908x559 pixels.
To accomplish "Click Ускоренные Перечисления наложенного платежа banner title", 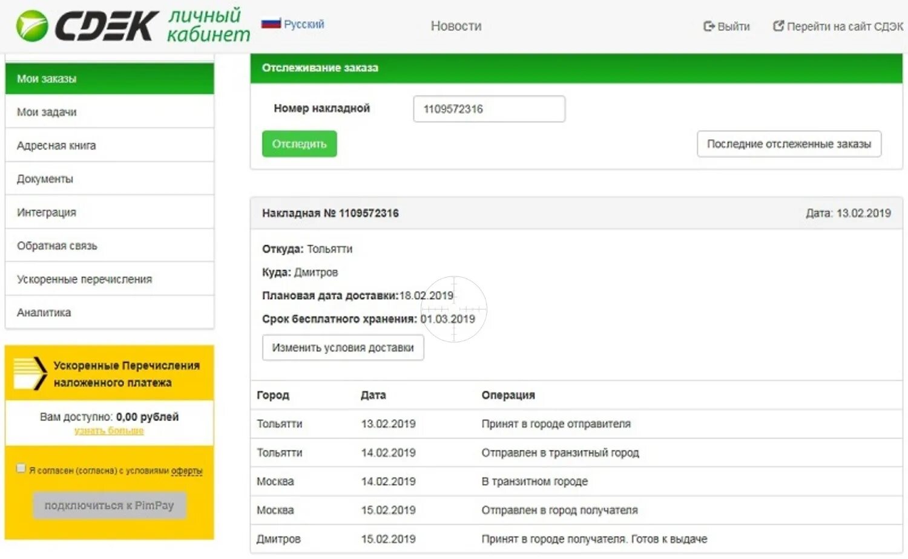I will pos(127,374).
